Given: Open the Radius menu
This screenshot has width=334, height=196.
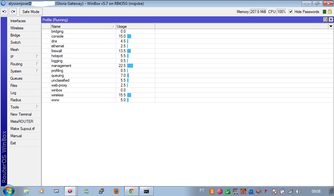Looking at the screenshot, I should coord(24,100).
